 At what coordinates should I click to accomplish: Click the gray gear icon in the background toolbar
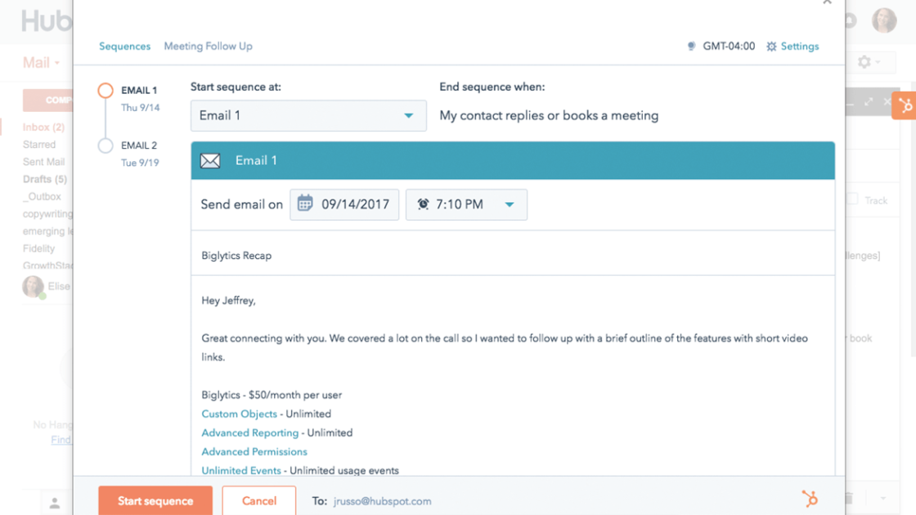(x=864, y=61)
